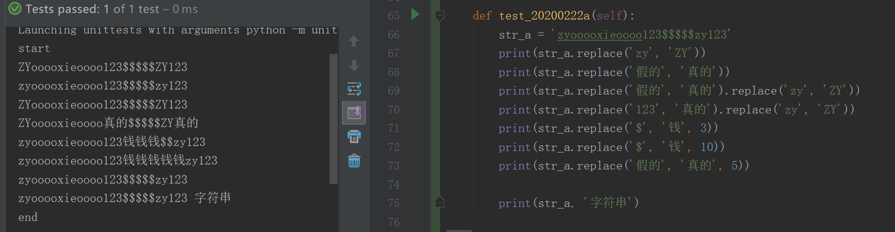The height and width of the screenshot is (232, 895).
Task: Click line number 65 in the gutter
Action: pyautogui.click(x=394, y=16)
